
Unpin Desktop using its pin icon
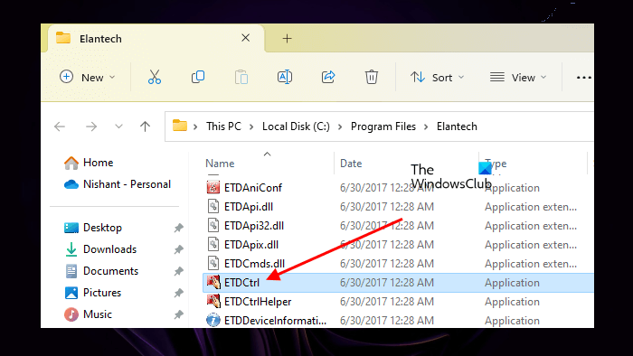[x=178, y=229]
